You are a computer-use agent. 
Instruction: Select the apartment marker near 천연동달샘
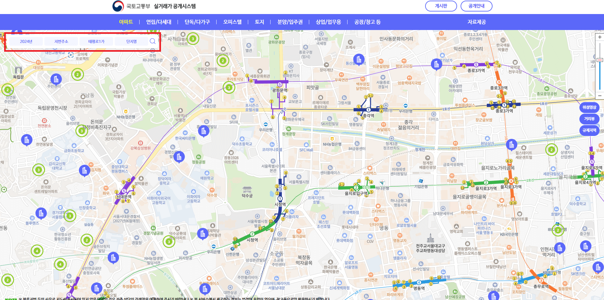pyautogui.click(x=27, y=140)
